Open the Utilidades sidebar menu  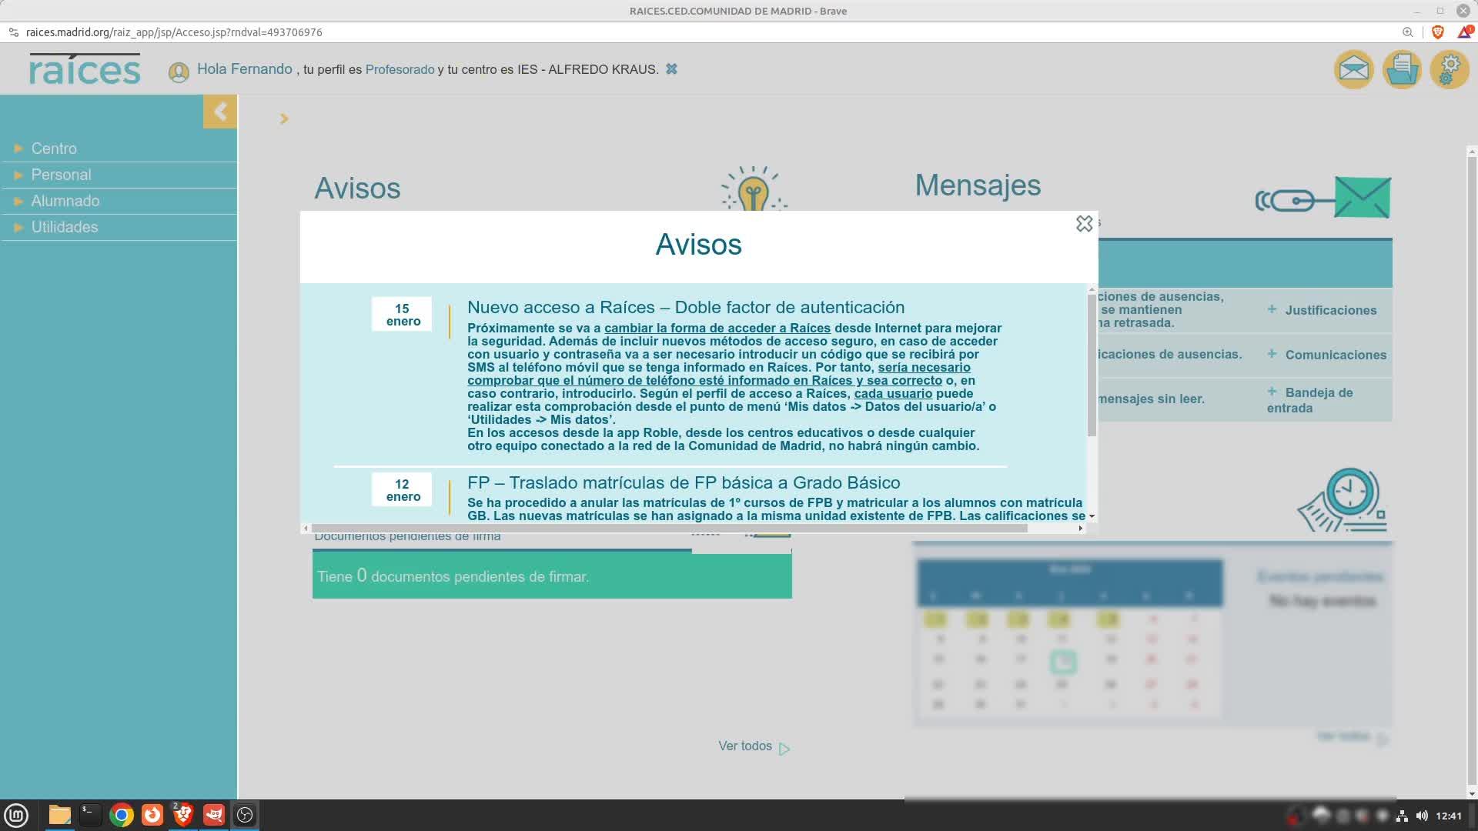(x=64, y=227)
